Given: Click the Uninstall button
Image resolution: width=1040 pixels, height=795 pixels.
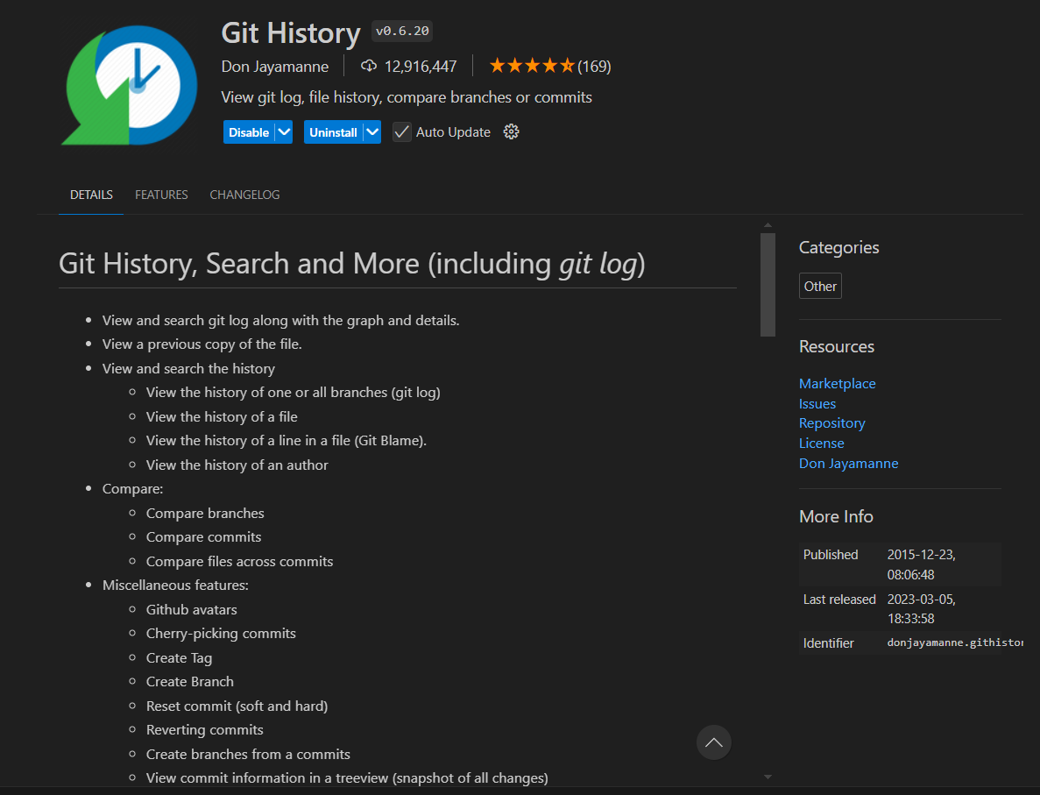Looking at the screenshot, I should pyautogui.click(x=334, y=132).
